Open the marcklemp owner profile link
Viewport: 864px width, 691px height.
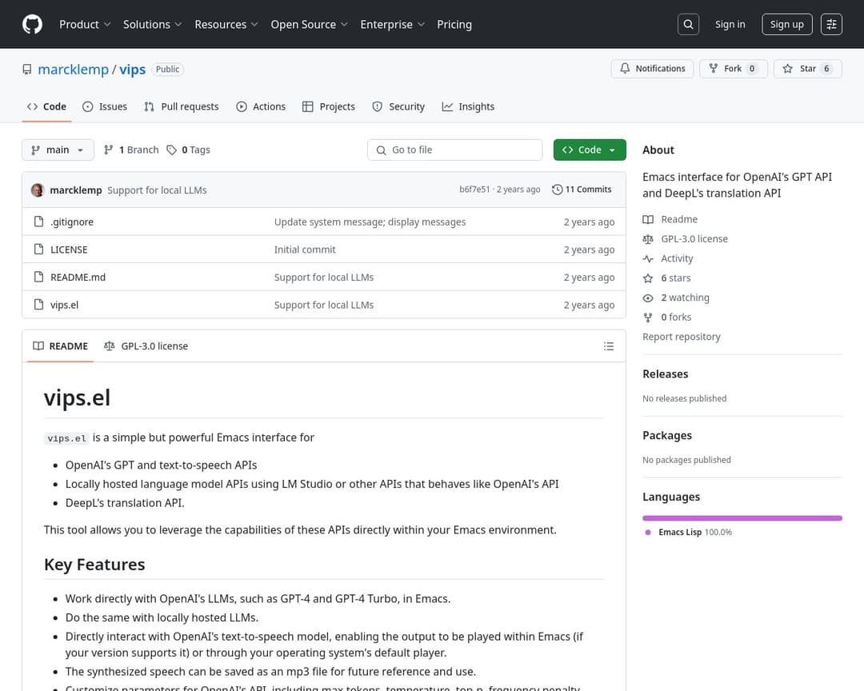(74, 70)
